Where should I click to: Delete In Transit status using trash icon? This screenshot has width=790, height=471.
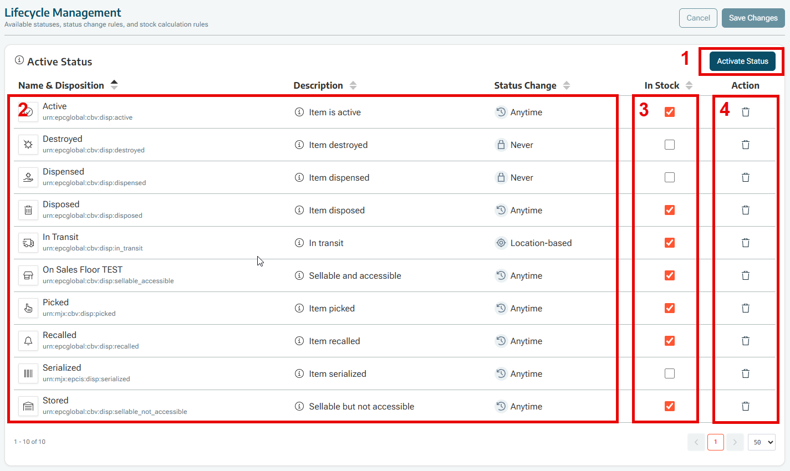coord(746,243)
